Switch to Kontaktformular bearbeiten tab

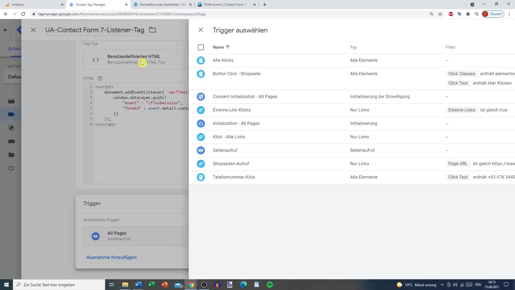coord(163,5)
